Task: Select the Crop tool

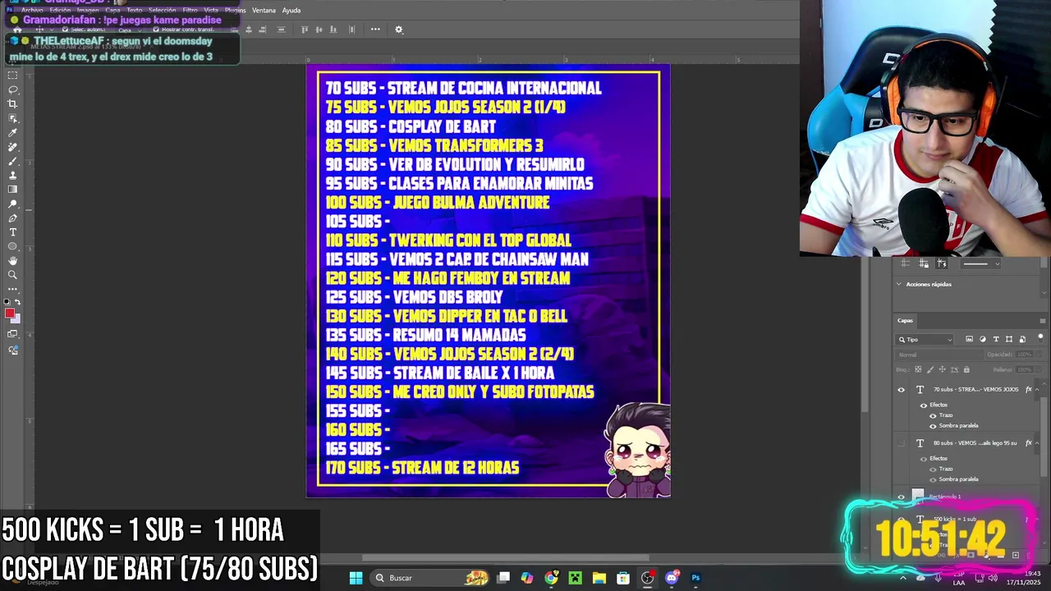Action: [x=12, y=104]
